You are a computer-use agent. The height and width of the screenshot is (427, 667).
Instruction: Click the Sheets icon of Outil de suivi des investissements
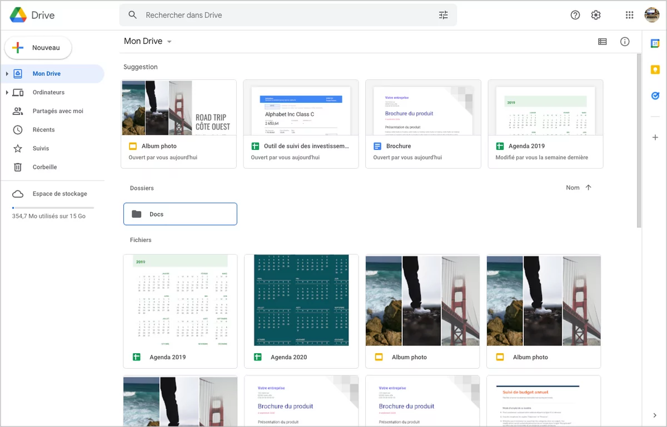[x=255, y=146]
